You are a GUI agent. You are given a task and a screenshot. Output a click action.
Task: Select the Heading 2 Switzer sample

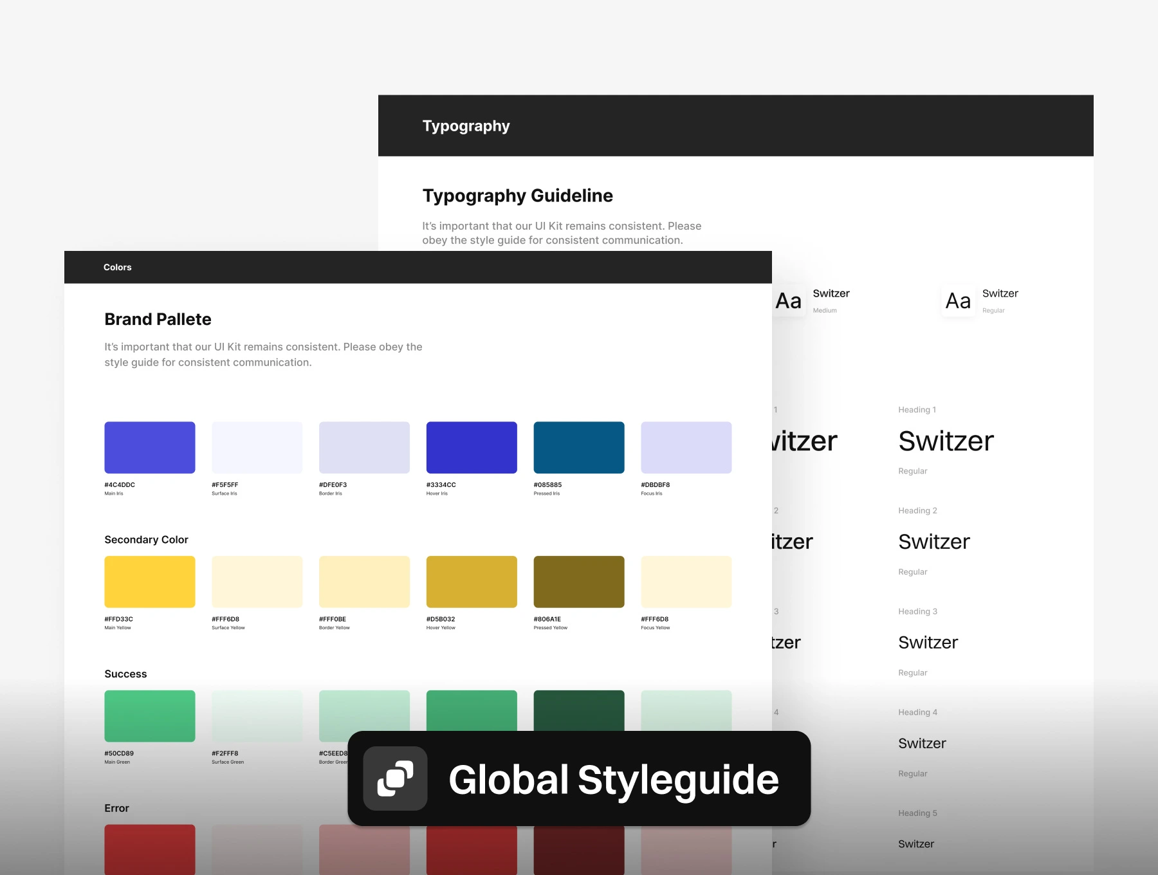pyautogui.click(x=933, y=542)
